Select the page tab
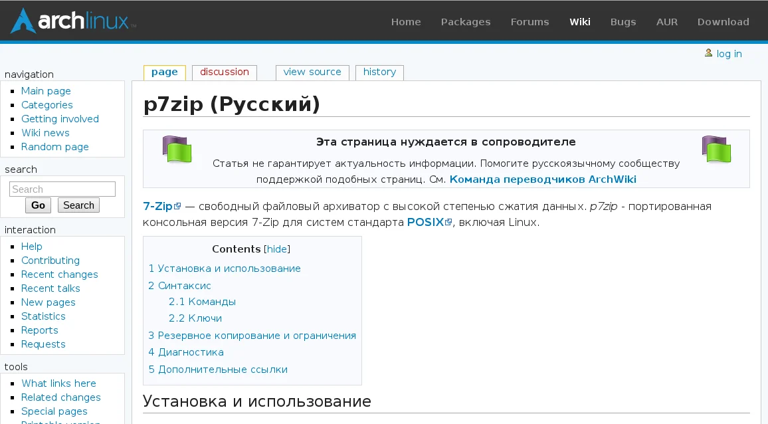768x424 pixels. coord(165,72)
